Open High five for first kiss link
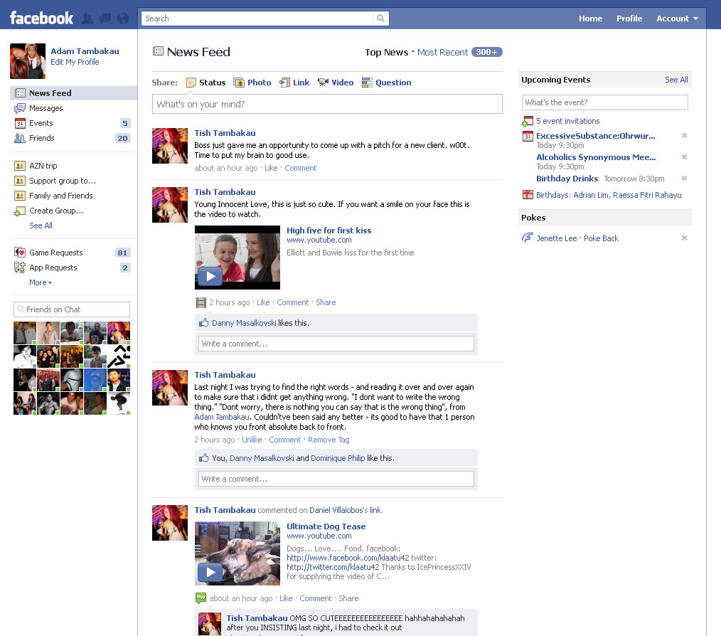The width and height of the screenshot is (721, 636). click(x=329, y=230)
